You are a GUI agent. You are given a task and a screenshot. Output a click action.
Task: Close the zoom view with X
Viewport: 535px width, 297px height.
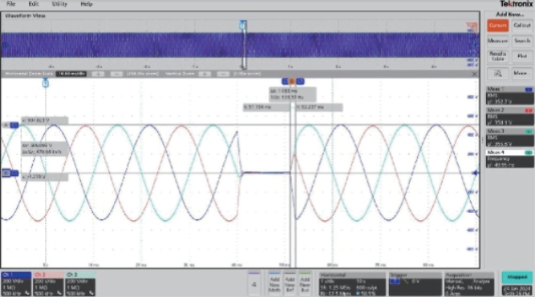(474, 74)
